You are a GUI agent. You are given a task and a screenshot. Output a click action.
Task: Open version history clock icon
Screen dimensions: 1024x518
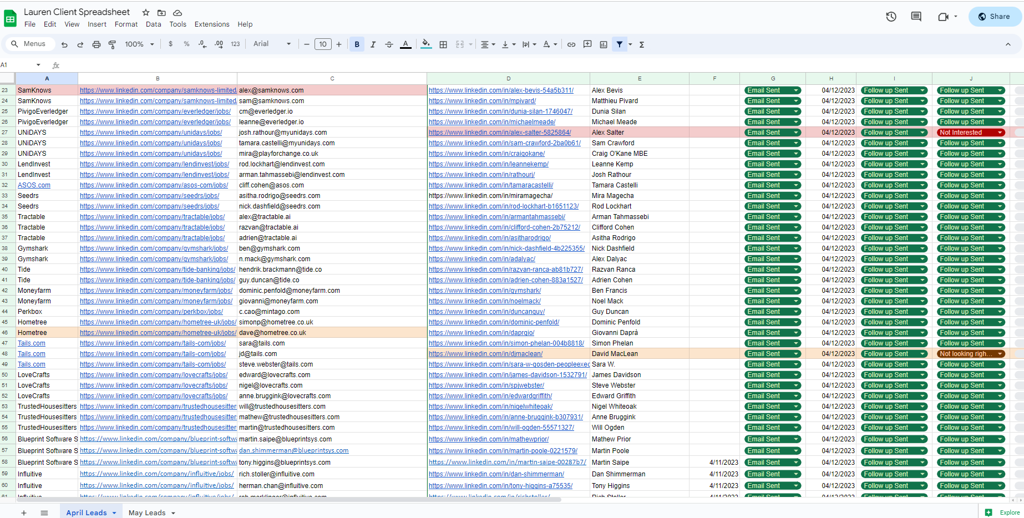point(891,17)
